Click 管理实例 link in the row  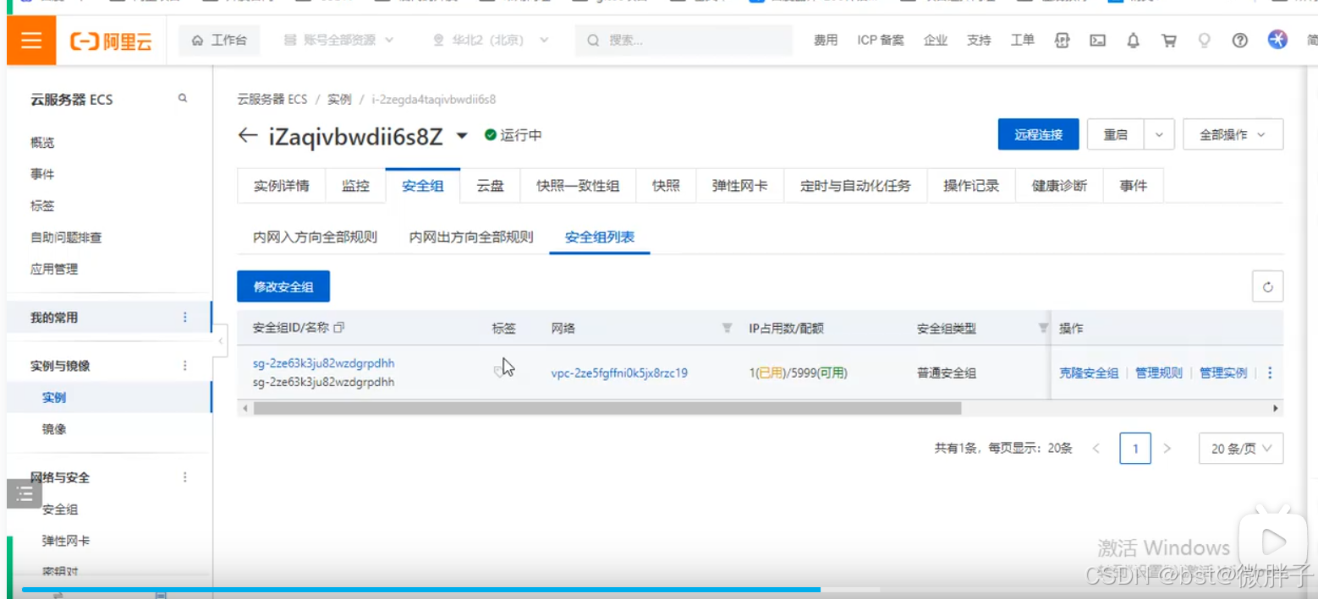(x=1223, y=373)
